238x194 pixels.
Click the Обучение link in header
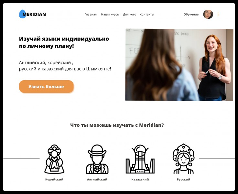(191, 15)
